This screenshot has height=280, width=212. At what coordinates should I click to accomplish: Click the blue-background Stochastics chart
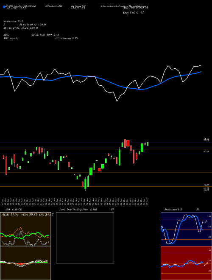[186, 229]
